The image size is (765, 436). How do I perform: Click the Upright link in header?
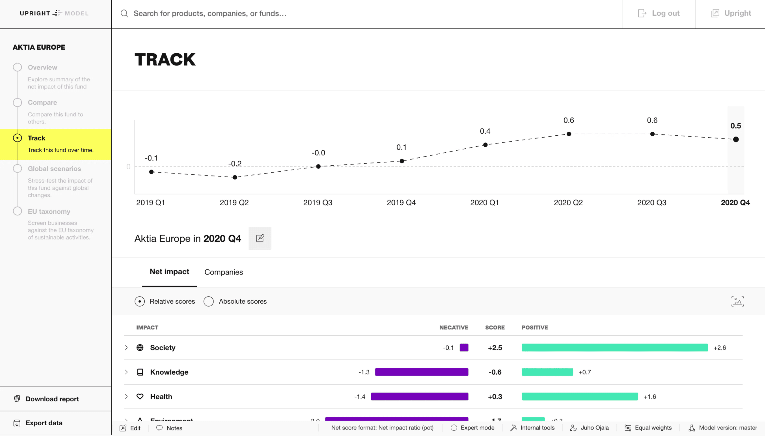(x=731, y=13)
